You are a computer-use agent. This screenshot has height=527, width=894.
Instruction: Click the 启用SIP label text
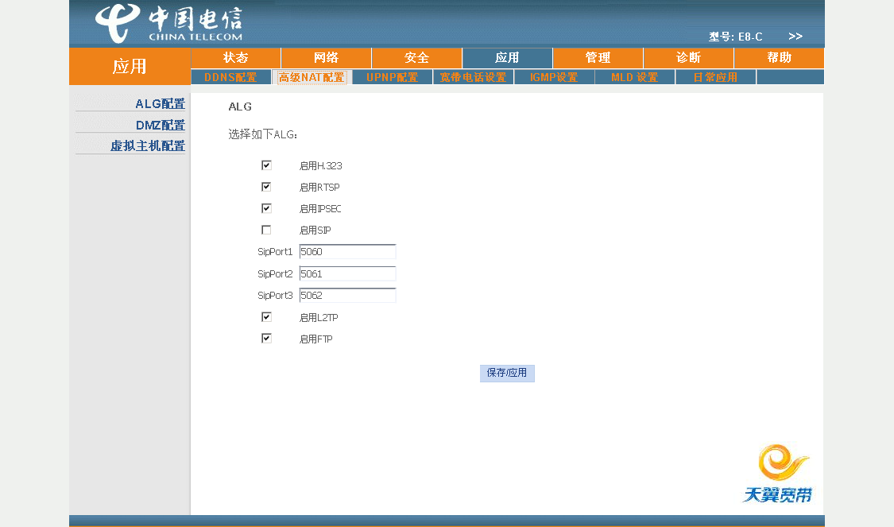coord(315,231)
